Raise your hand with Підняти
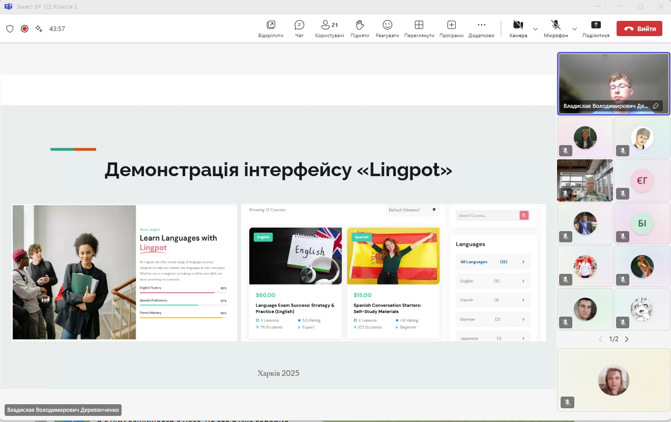This screenshot has width=671, height=422. click(x=360, y=29)
